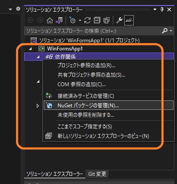Open the Solution Explorer window position dropdown
Image resolution: width=177 pixels, height=184 pixels.
tap(155, 9)
